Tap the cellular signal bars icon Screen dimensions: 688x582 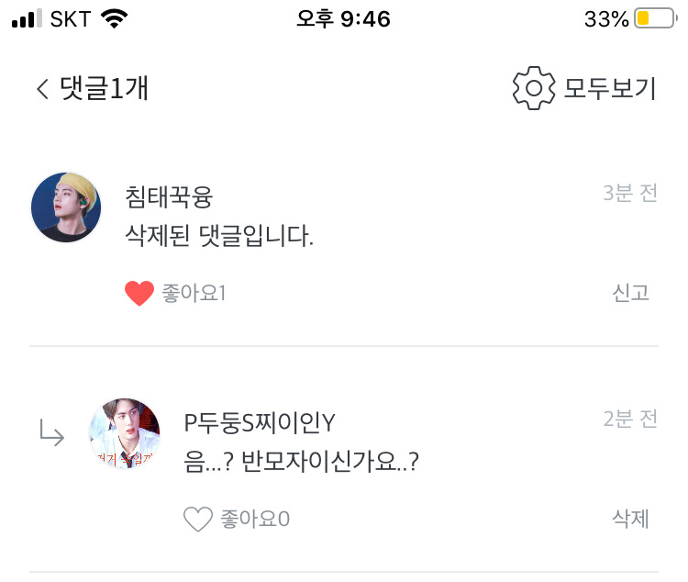[27, 18]
